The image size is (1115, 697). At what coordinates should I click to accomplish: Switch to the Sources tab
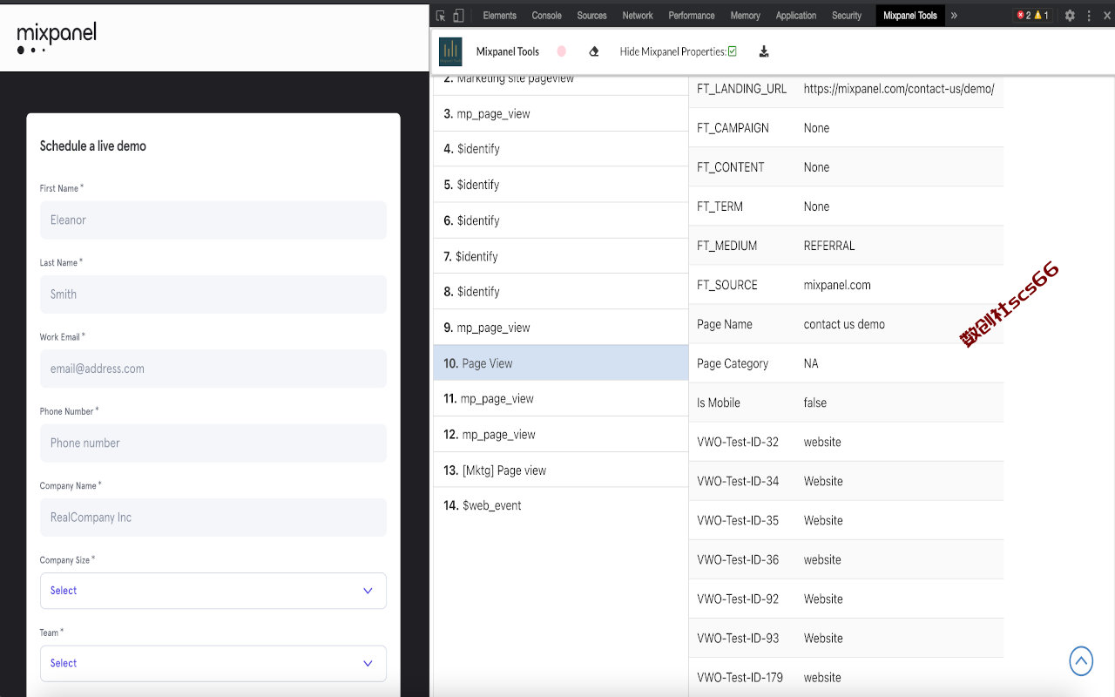pyautogui.click(x=592, y=16)
